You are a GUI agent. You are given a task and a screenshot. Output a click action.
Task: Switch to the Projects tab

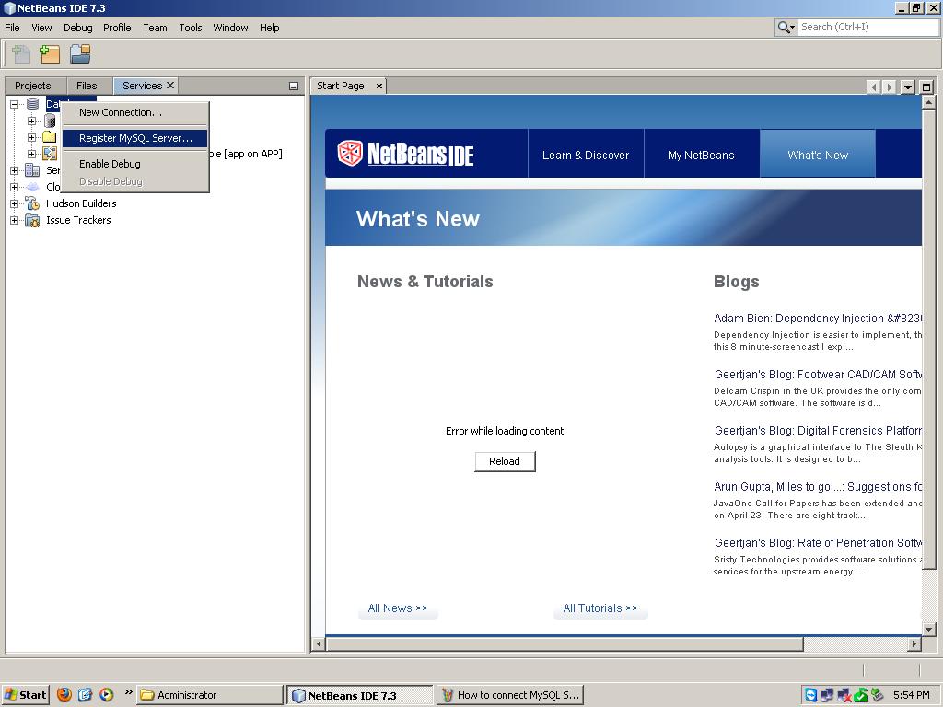tap(33, 86)
